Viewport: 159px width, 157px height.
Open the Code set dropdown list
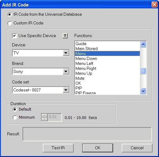coord(66,90)
